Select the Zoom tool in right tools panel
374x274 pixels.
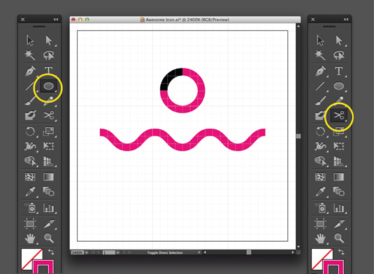tap(339, 238)
